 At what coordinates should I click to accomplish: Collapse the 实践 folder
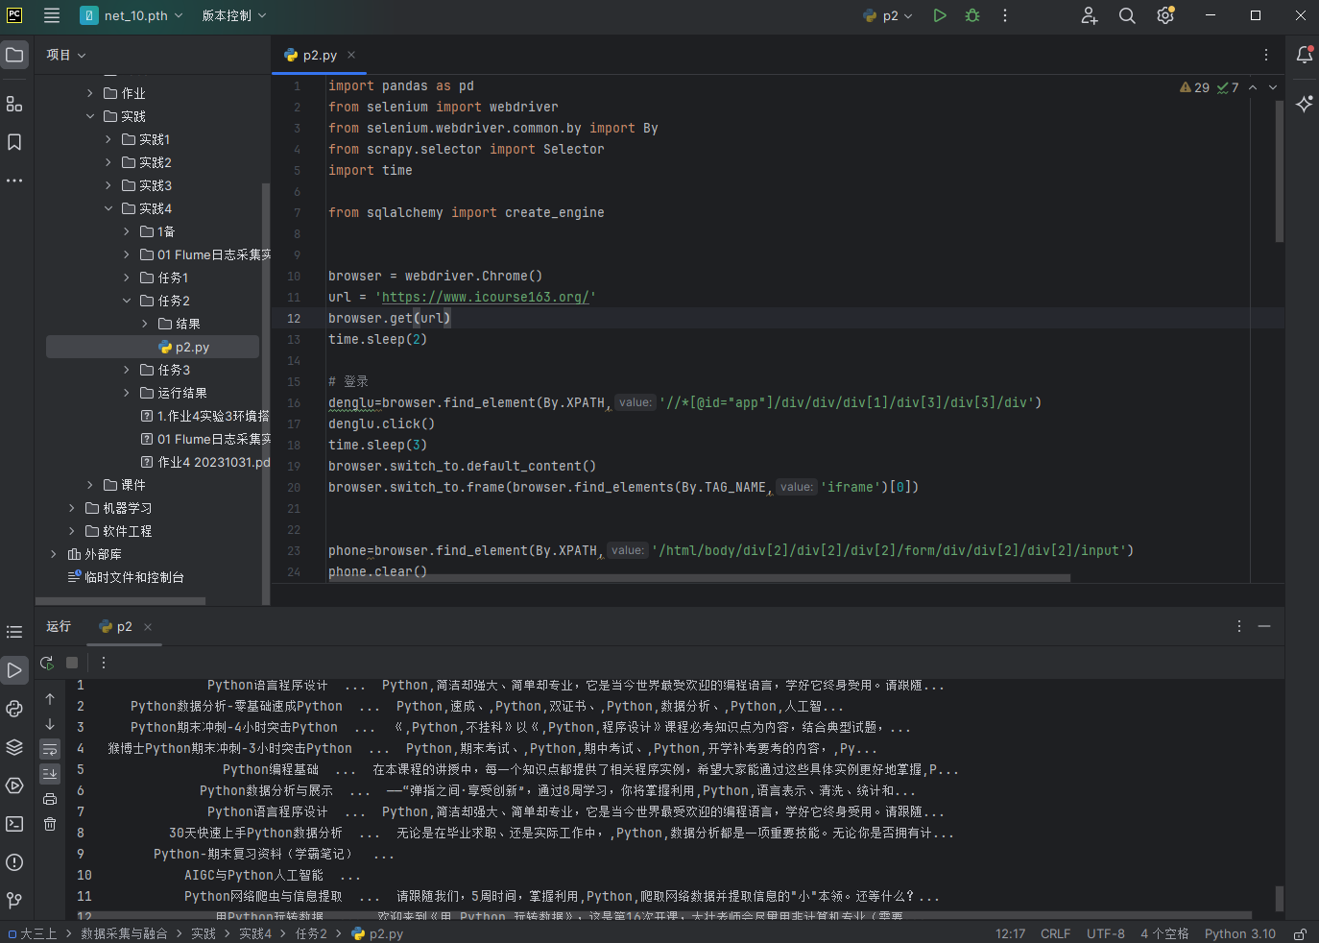tap(90, 116)
